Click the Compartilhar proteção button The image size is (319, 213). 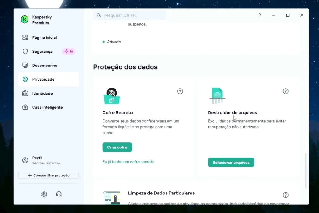coord(49,175)
